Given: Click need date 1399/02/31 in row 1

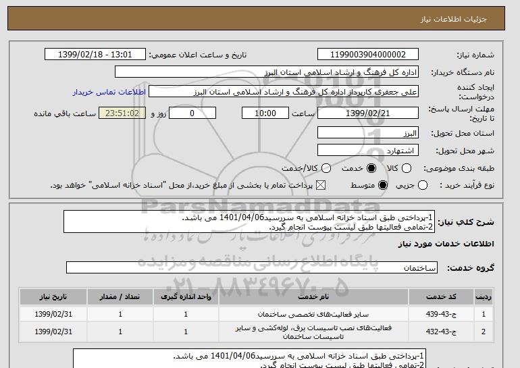Looking at the screenshot, I should tap(53, 314).
